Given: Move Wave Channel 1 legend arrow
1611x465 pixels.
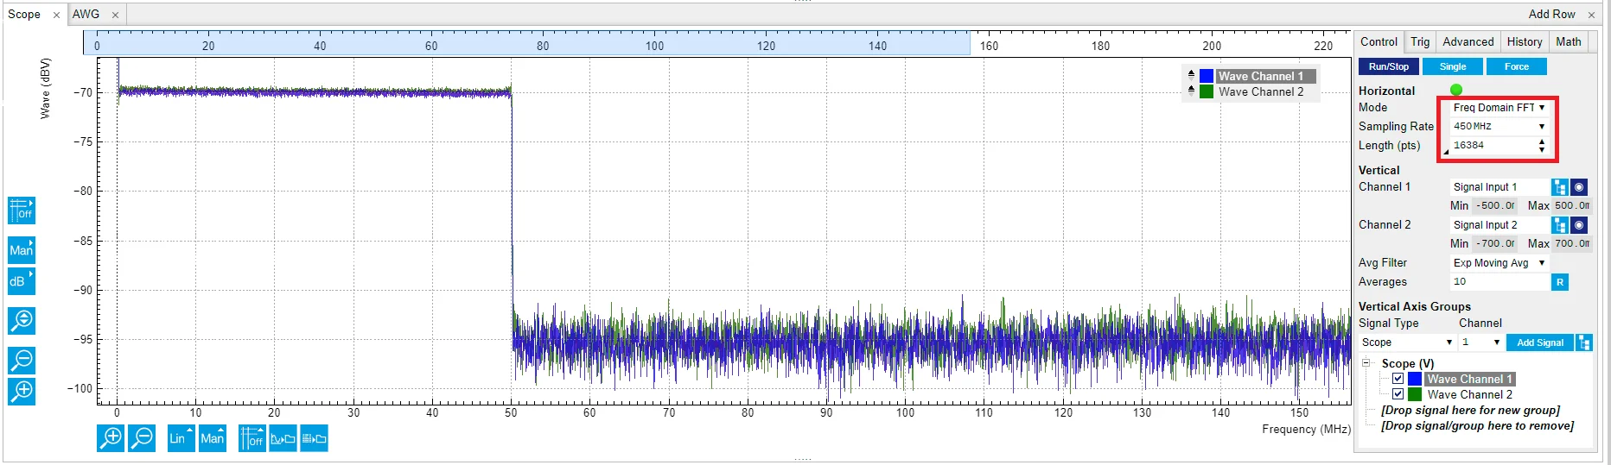Looking at the screenshot, I should click(x=1191, y=75).
